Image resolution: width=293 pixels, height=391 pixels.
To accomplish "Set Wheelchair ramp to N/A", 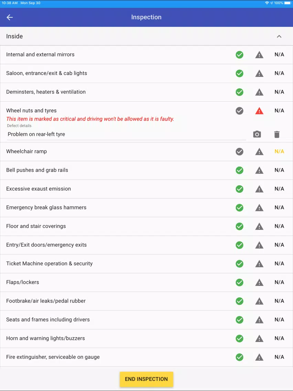I will tap(279, 151).
